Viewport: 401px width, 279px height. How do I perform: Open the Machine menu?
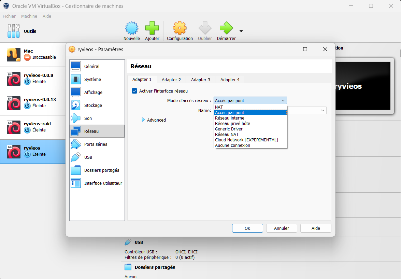(x=29, y=16)
